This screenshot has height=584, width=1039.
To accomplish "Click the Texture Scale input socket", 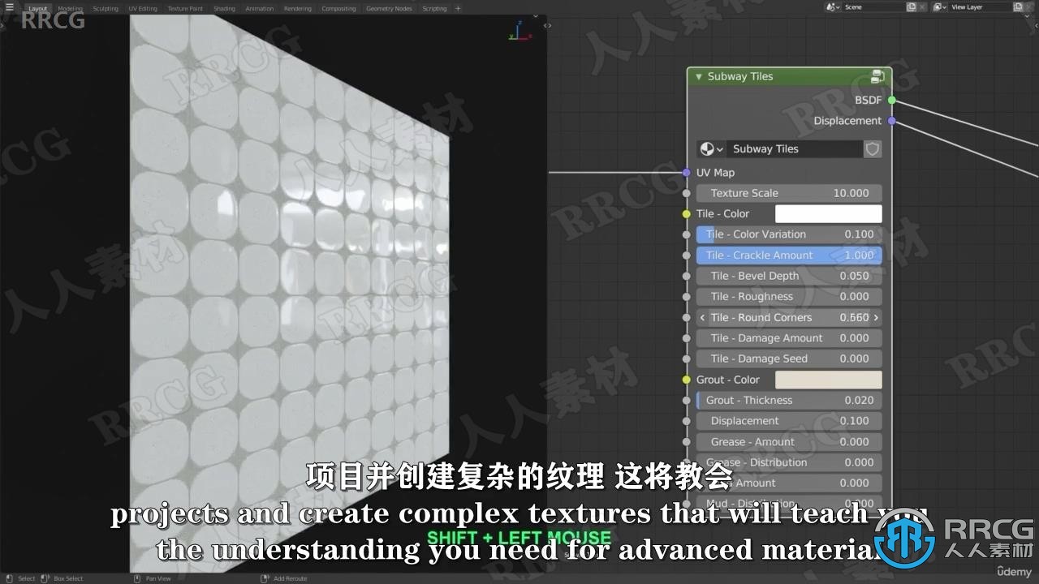I will (687, 193).
